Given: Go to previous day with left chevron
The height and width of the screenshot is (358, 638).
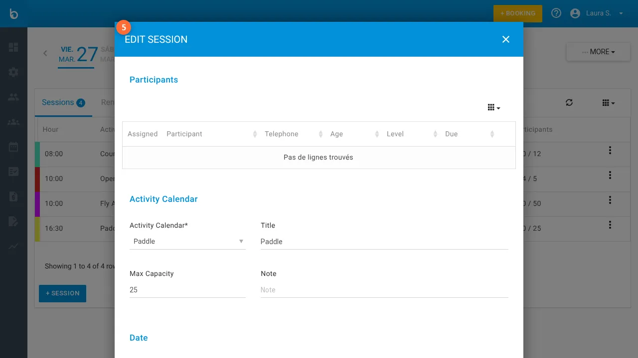Looking at the screenshot, I should point(45,53).
